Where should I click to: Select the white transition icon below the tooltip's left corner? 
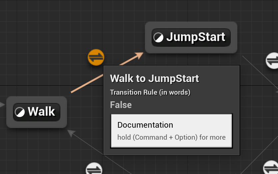(94, 169)
